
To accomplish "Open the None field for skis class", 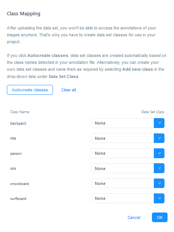I will [123, 168].
